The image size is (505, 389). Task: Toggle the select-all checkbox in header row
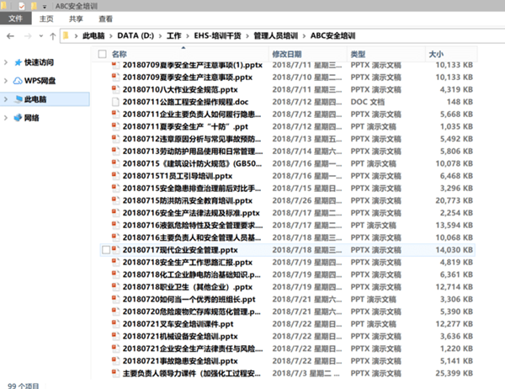103,54
